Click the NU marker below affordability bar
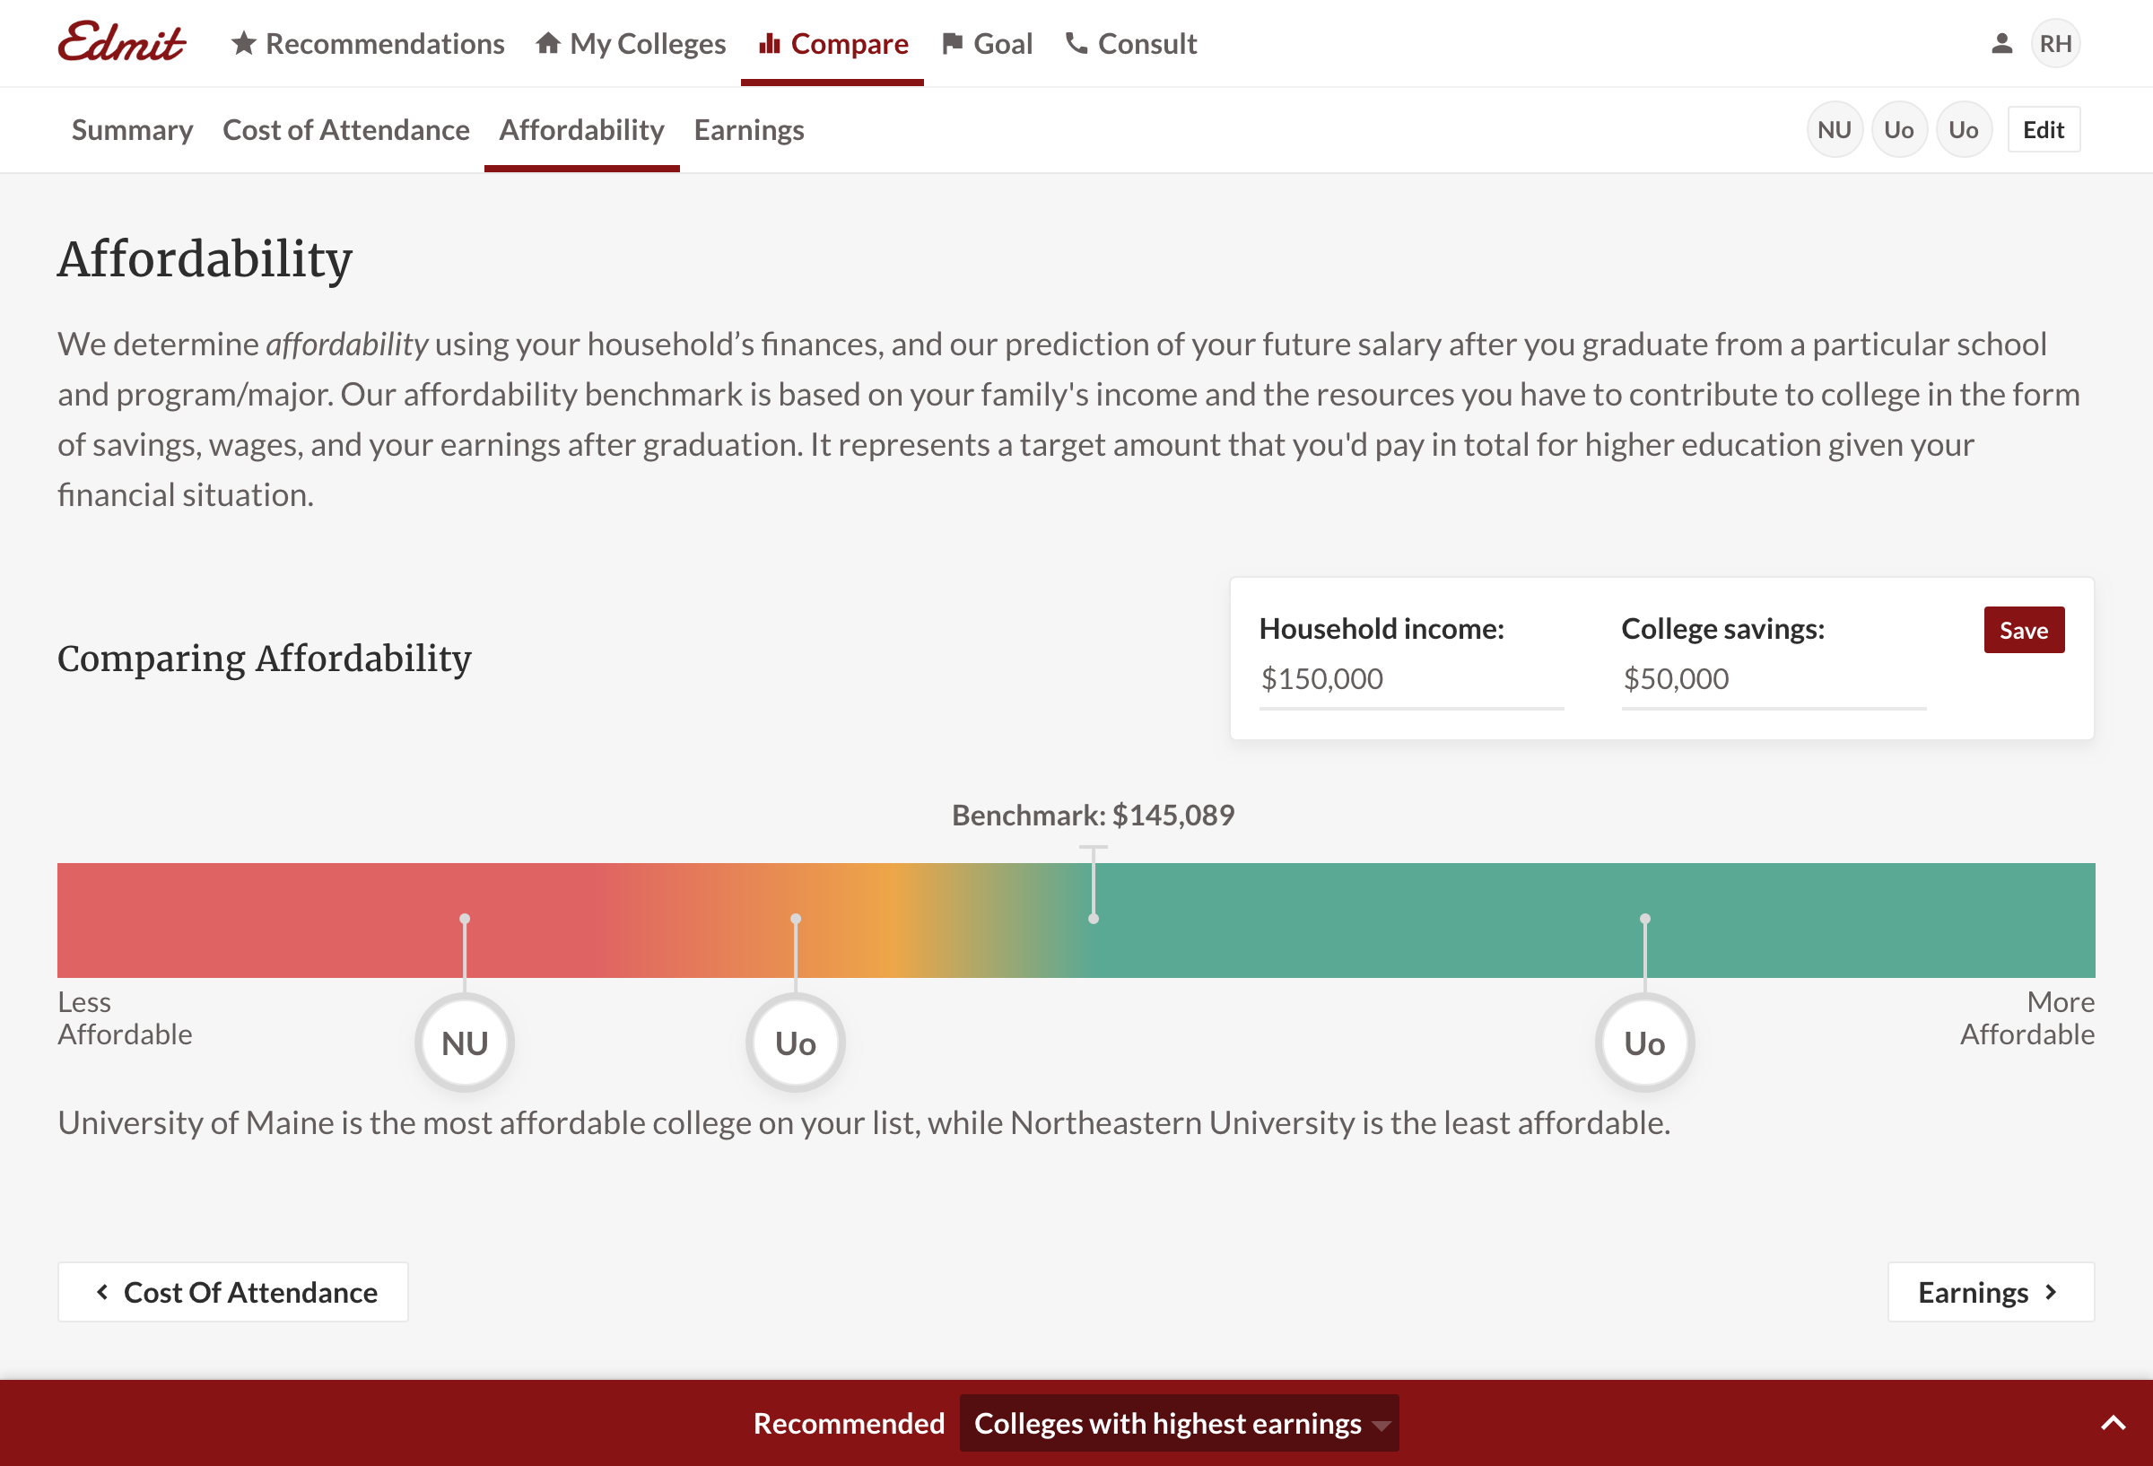Screen dimensions: 2153x1466 click(x=464, y=1043)
